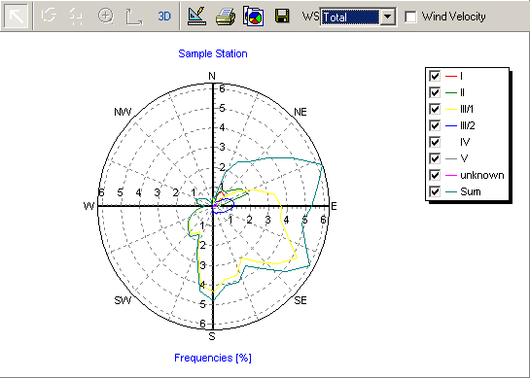
Task: Click the teal line swatch for Sum
Action: [x=451, y=191]
